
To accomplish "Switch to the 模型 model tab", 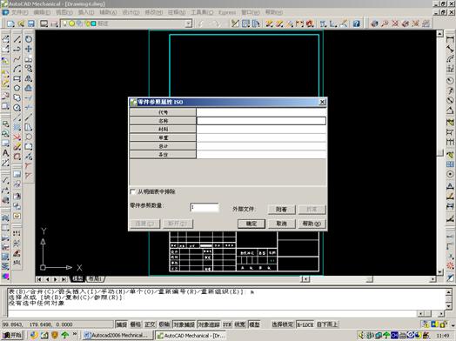I will (x=77, y=278).
